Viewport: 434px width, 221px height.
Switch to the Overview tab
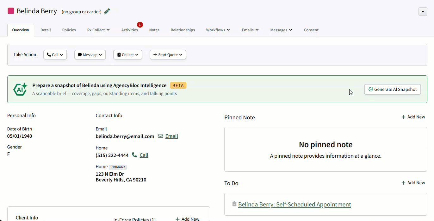[x=21, y=30]
